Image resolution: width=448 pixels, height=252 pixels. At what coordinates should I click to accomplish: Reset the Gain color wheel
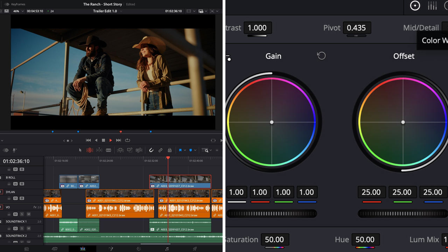[x=321, y=56]
